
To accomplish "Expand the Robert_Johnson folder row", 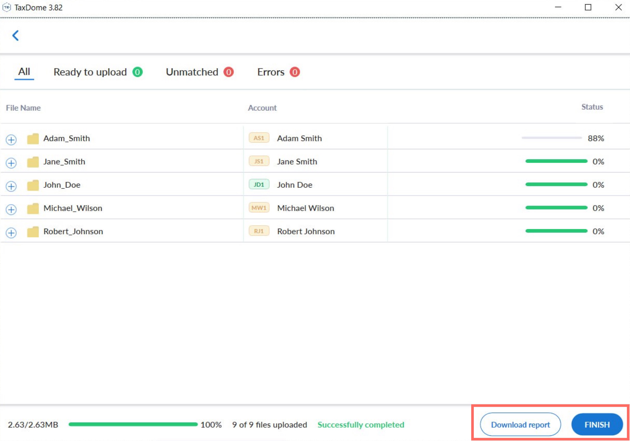I will click(x=11, y=233).
